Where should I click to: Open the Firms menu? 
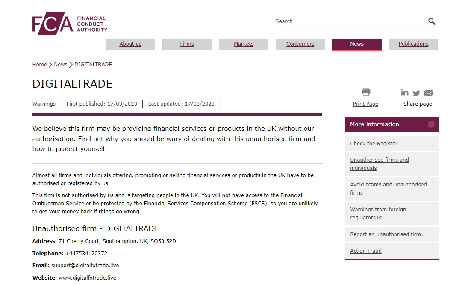click(187, 44)
